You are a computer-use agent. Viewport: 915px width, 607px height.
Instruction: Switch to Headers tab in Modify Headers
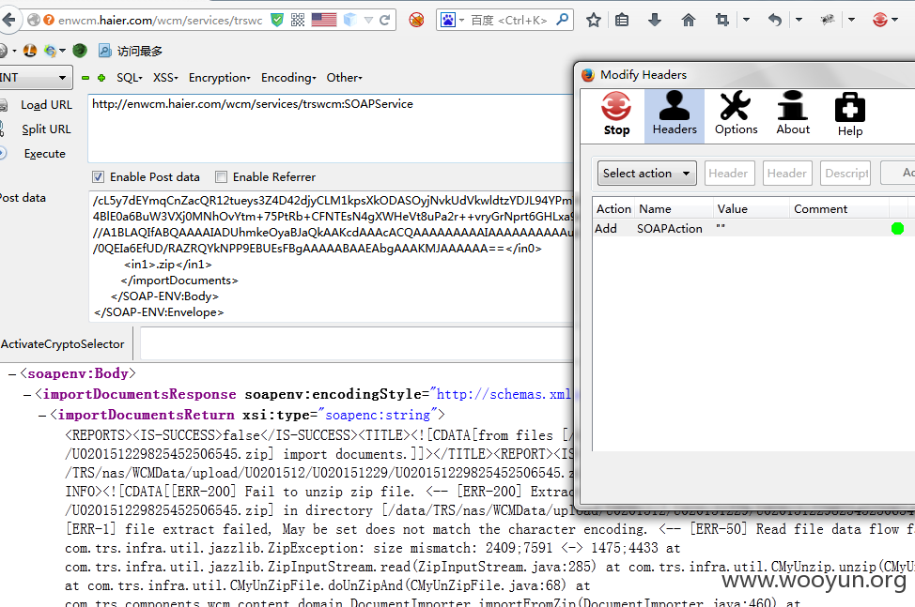[674, 114]
